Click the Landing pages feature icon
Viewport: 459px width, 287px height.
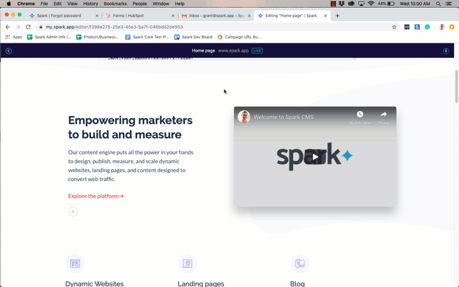187,263
